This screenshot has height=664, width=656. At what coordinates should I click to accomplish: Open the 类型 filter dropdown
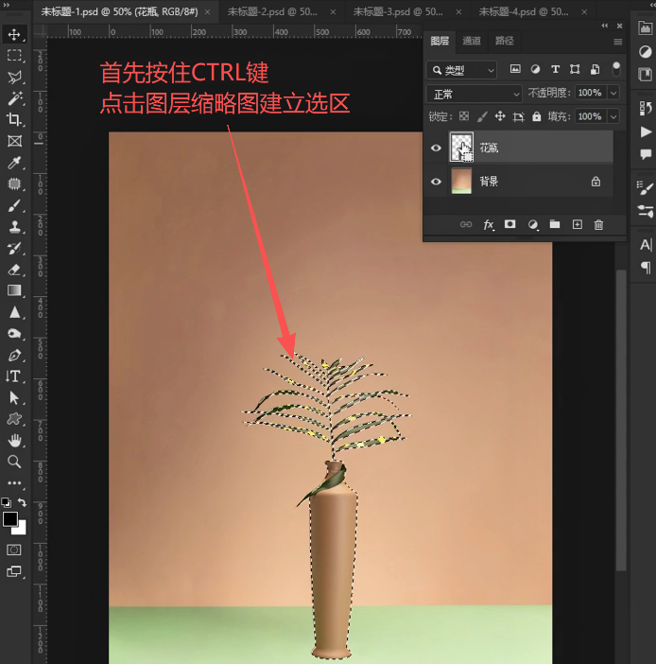(461, 70)
